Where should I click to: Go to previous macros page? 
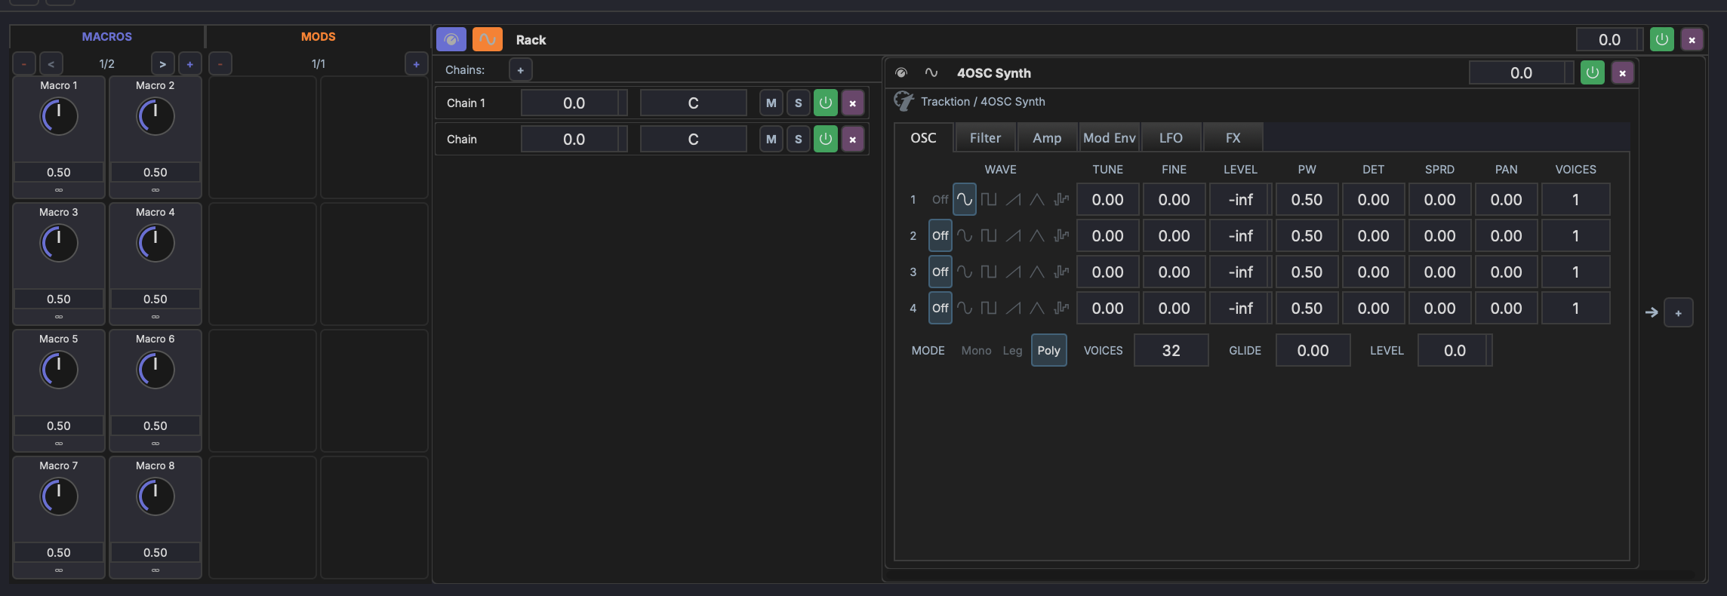pyautogui.click(x=51, y=64)
